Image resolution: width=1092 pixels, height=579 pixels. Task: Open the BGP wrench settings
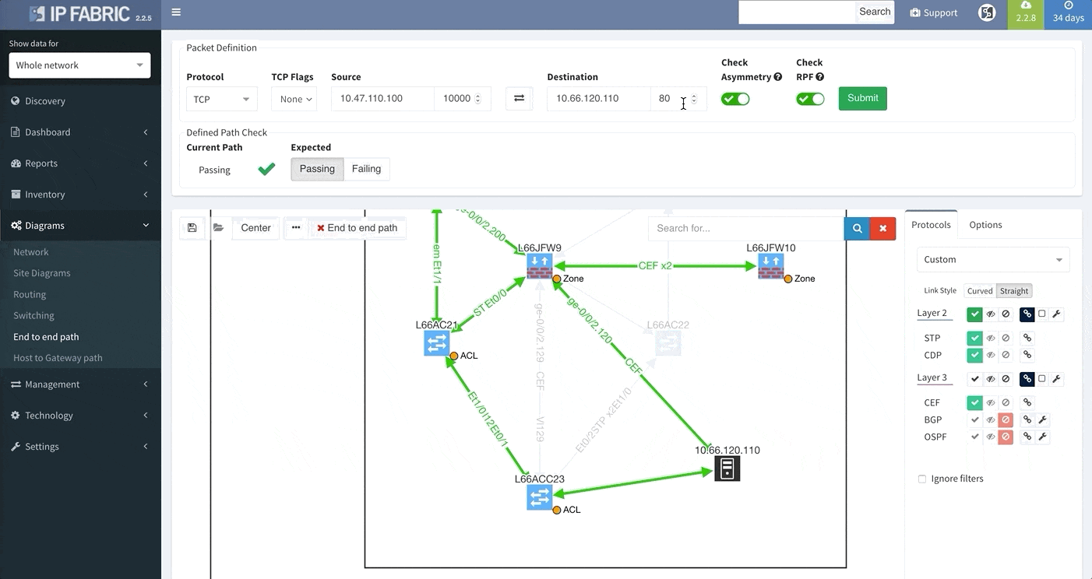tap(1043, 419)
